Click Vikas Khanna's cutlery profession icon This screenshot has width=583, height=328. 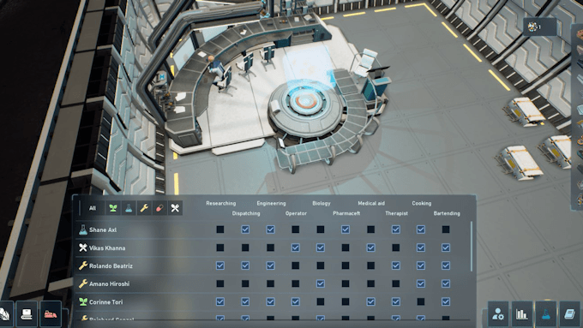coord(83,247)
